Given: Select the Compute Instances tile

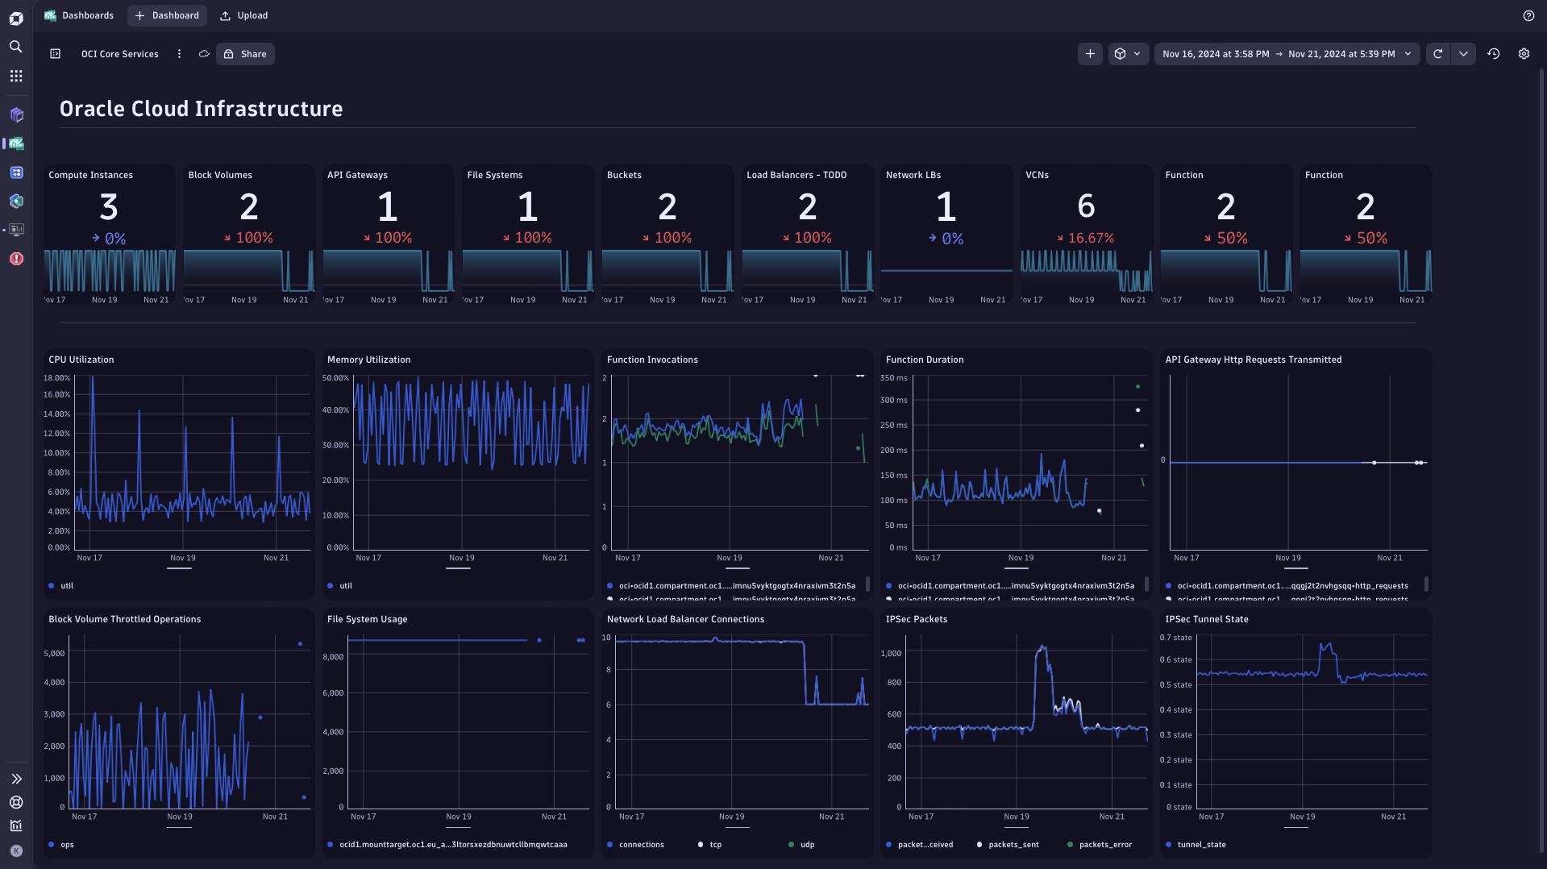Looking at the screenshot, I should click(x=110, y=235).
